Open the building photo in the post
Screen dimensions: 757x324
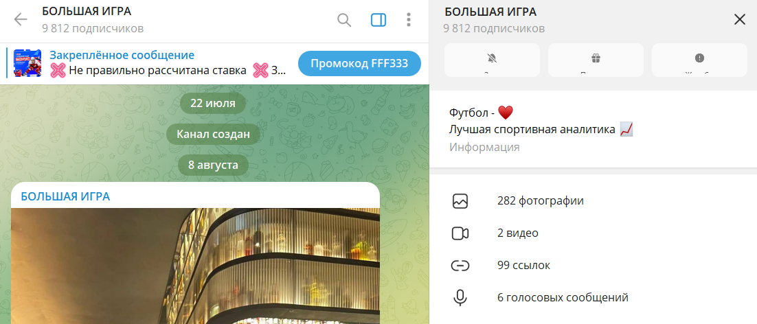coord(196,266)
